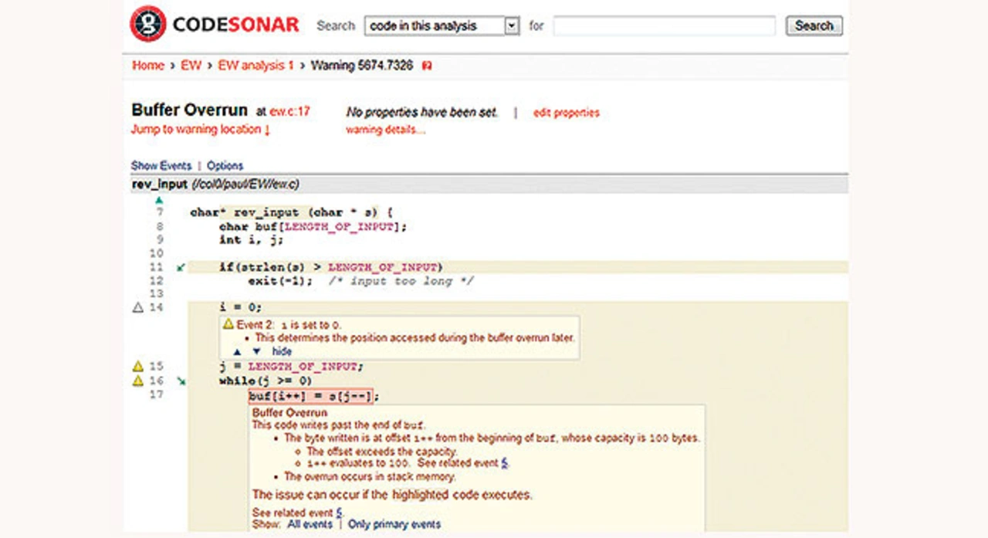988x538 pixels.
Task: Click the CodeSonar logo icon
Action: (x=147, y=24)
